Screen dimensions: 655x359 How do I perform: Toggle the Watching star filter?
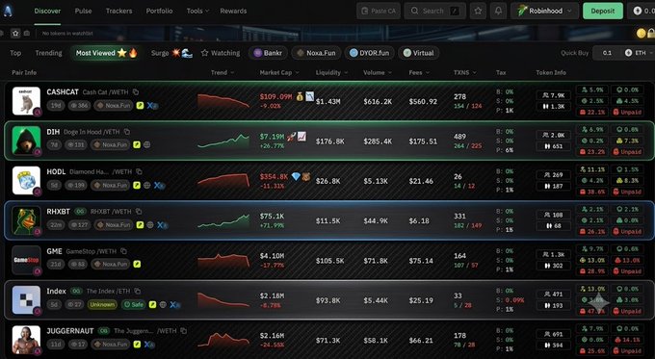221,53
